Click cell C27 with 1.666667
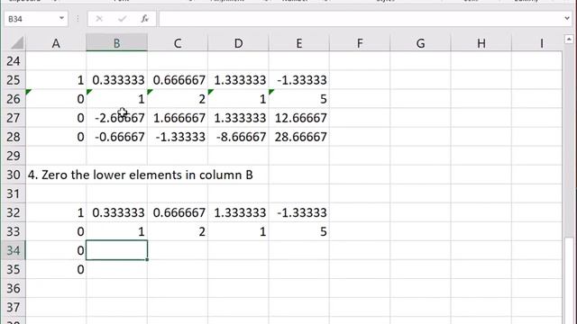This screenshot has width=577, height=324. point(178,118)
